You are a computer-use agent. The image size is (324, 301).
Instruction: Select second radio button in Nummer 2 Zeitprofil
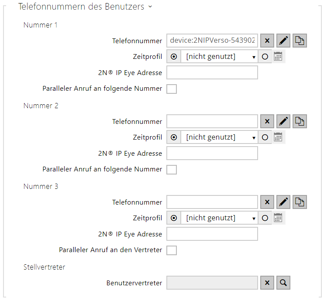(265, 137)
